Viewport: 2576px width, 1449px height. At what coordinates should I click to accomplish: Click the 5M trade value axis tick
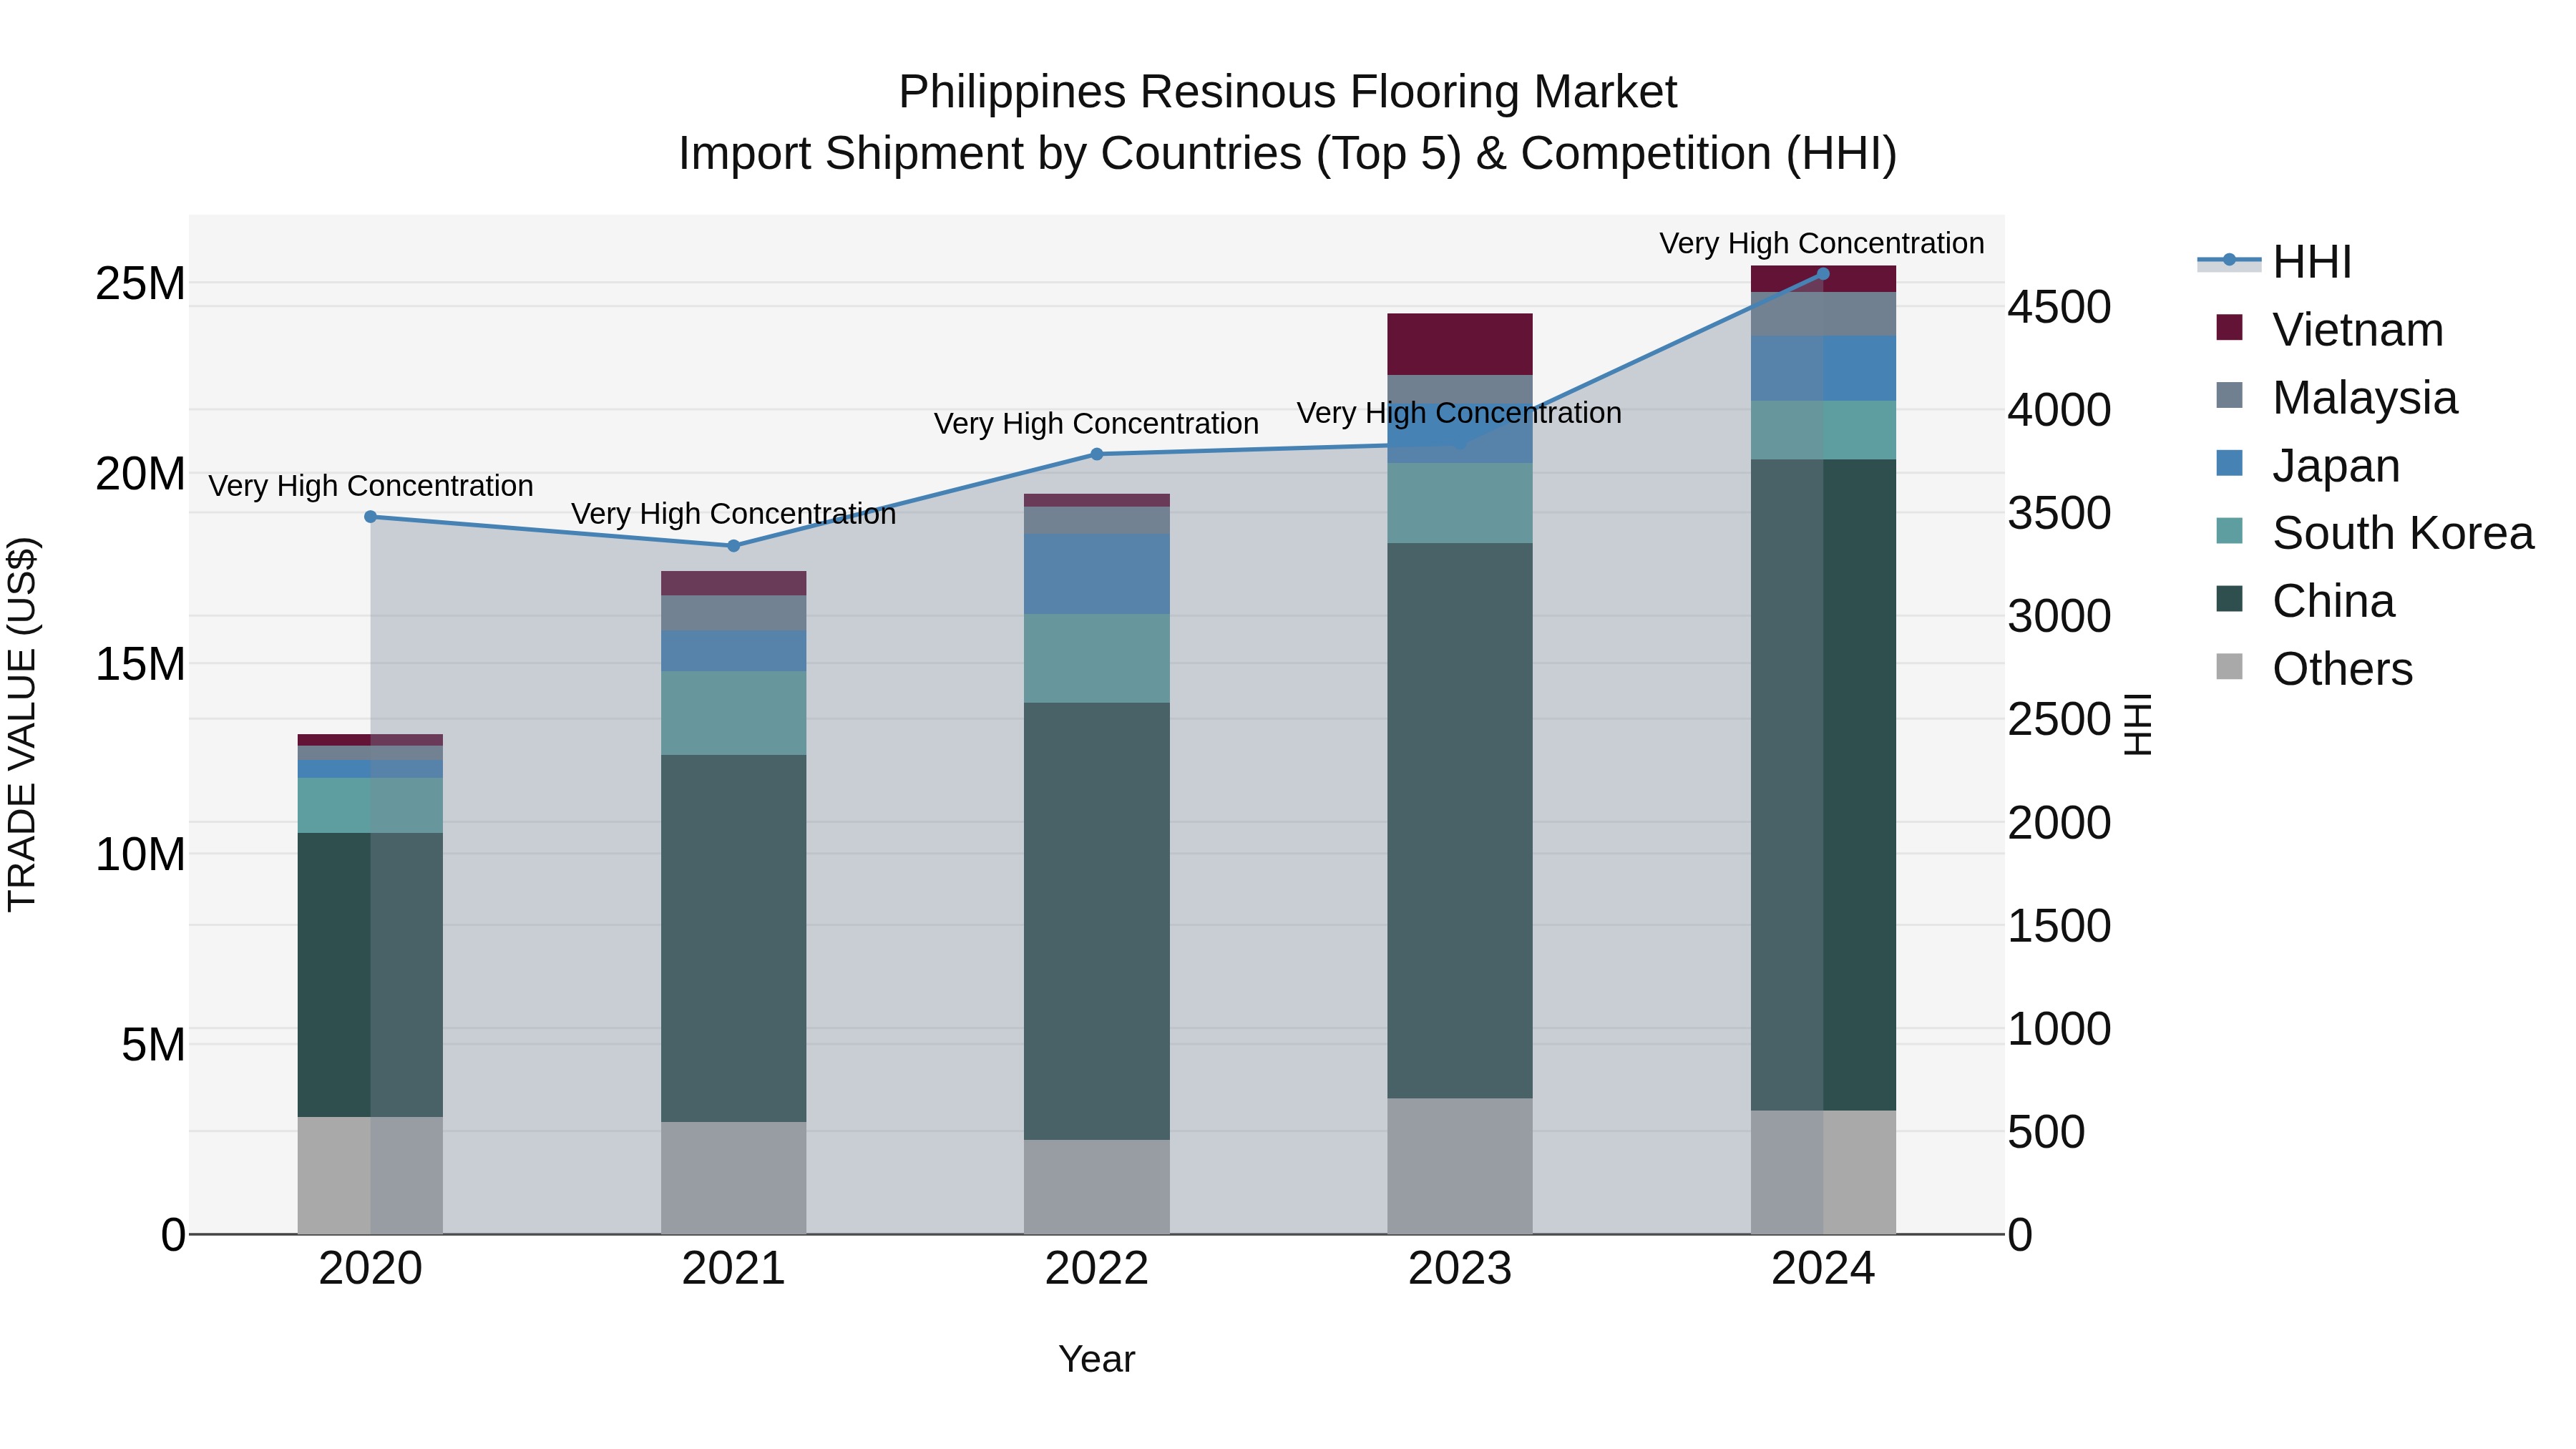153,1045
